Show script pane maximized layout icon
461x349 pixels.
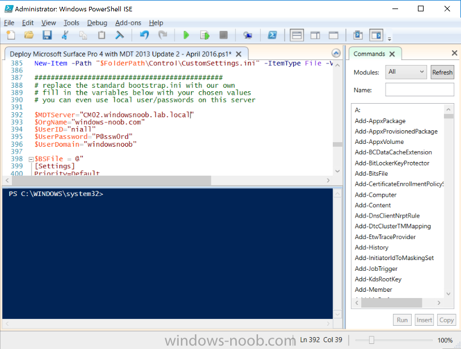tap(333, 36)
